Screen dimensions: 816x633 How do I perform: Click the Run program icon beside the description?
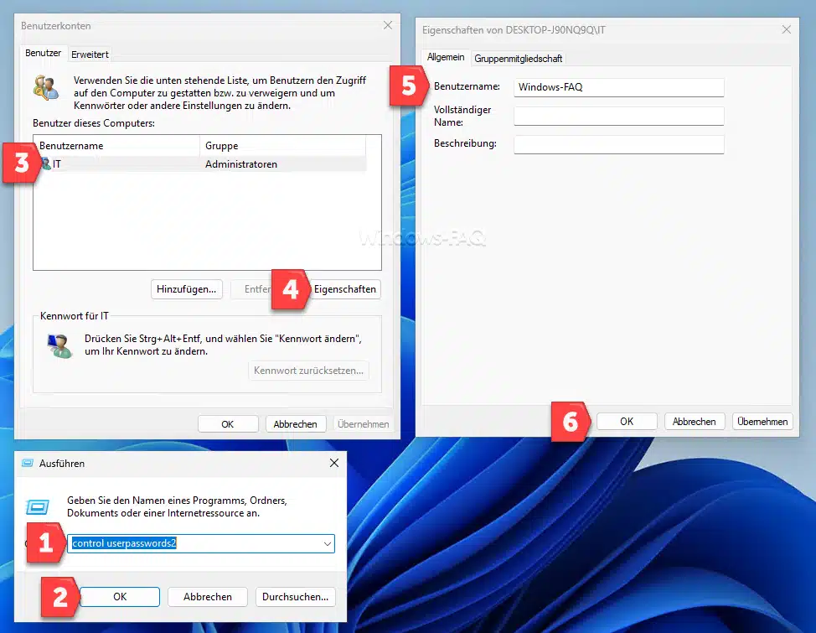(x=38, y=506)
